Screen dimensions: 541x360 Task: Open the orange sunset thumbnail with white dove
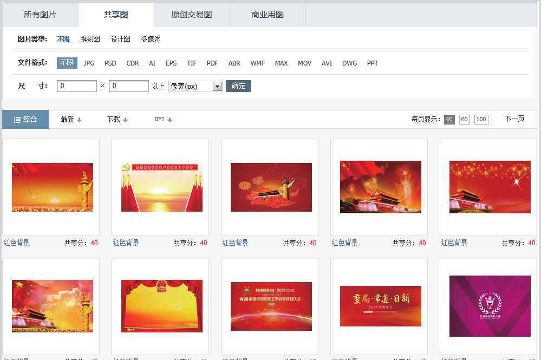click(53, 187)
